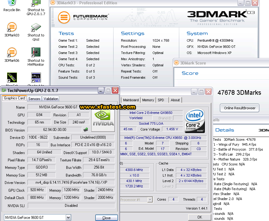This screenshot has height=221, width=269.
Task: Click the Battle of Proxycon 377.8 fps result
Action: (x=238, y=149)
